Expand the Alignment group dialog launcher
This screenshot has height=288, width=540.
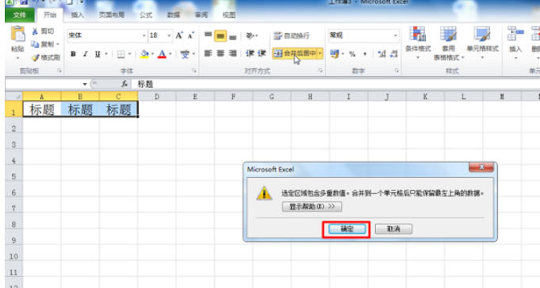pos(320,71)
